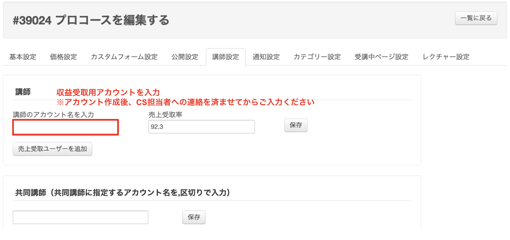Image resolution: width=510 pixels, height=240 pixels.
Task: Open the 受講中ページ設定 tab
Action: (x=381, y=57)
